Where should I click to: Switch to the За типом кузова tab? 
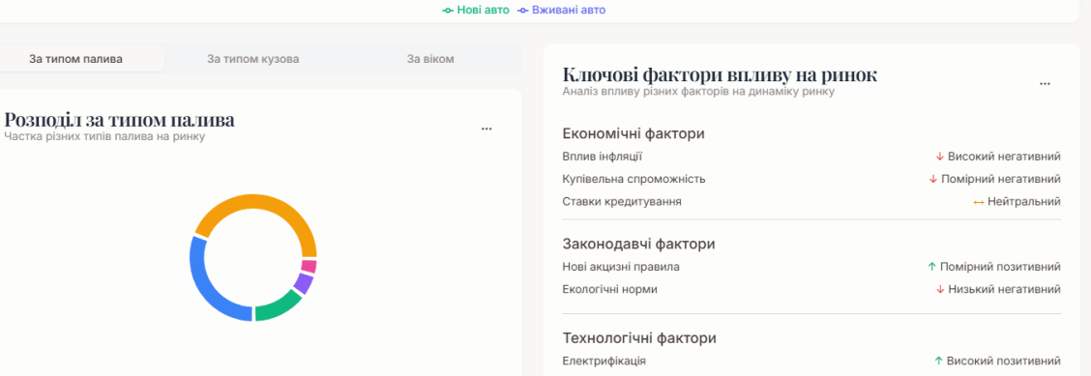(253, 59)
